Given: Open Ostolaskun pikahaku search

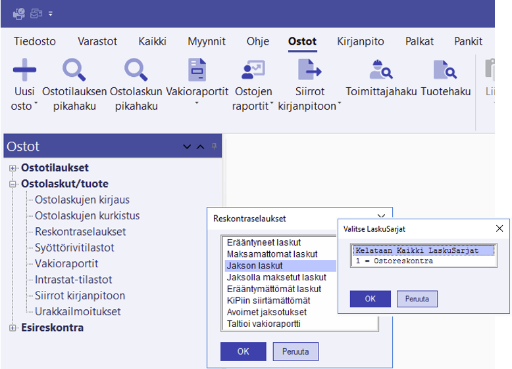Looking at the screenshot, I should coord(136,70).
